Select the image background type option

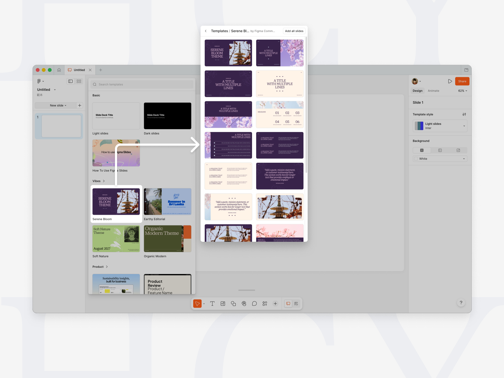click(458, 150)
